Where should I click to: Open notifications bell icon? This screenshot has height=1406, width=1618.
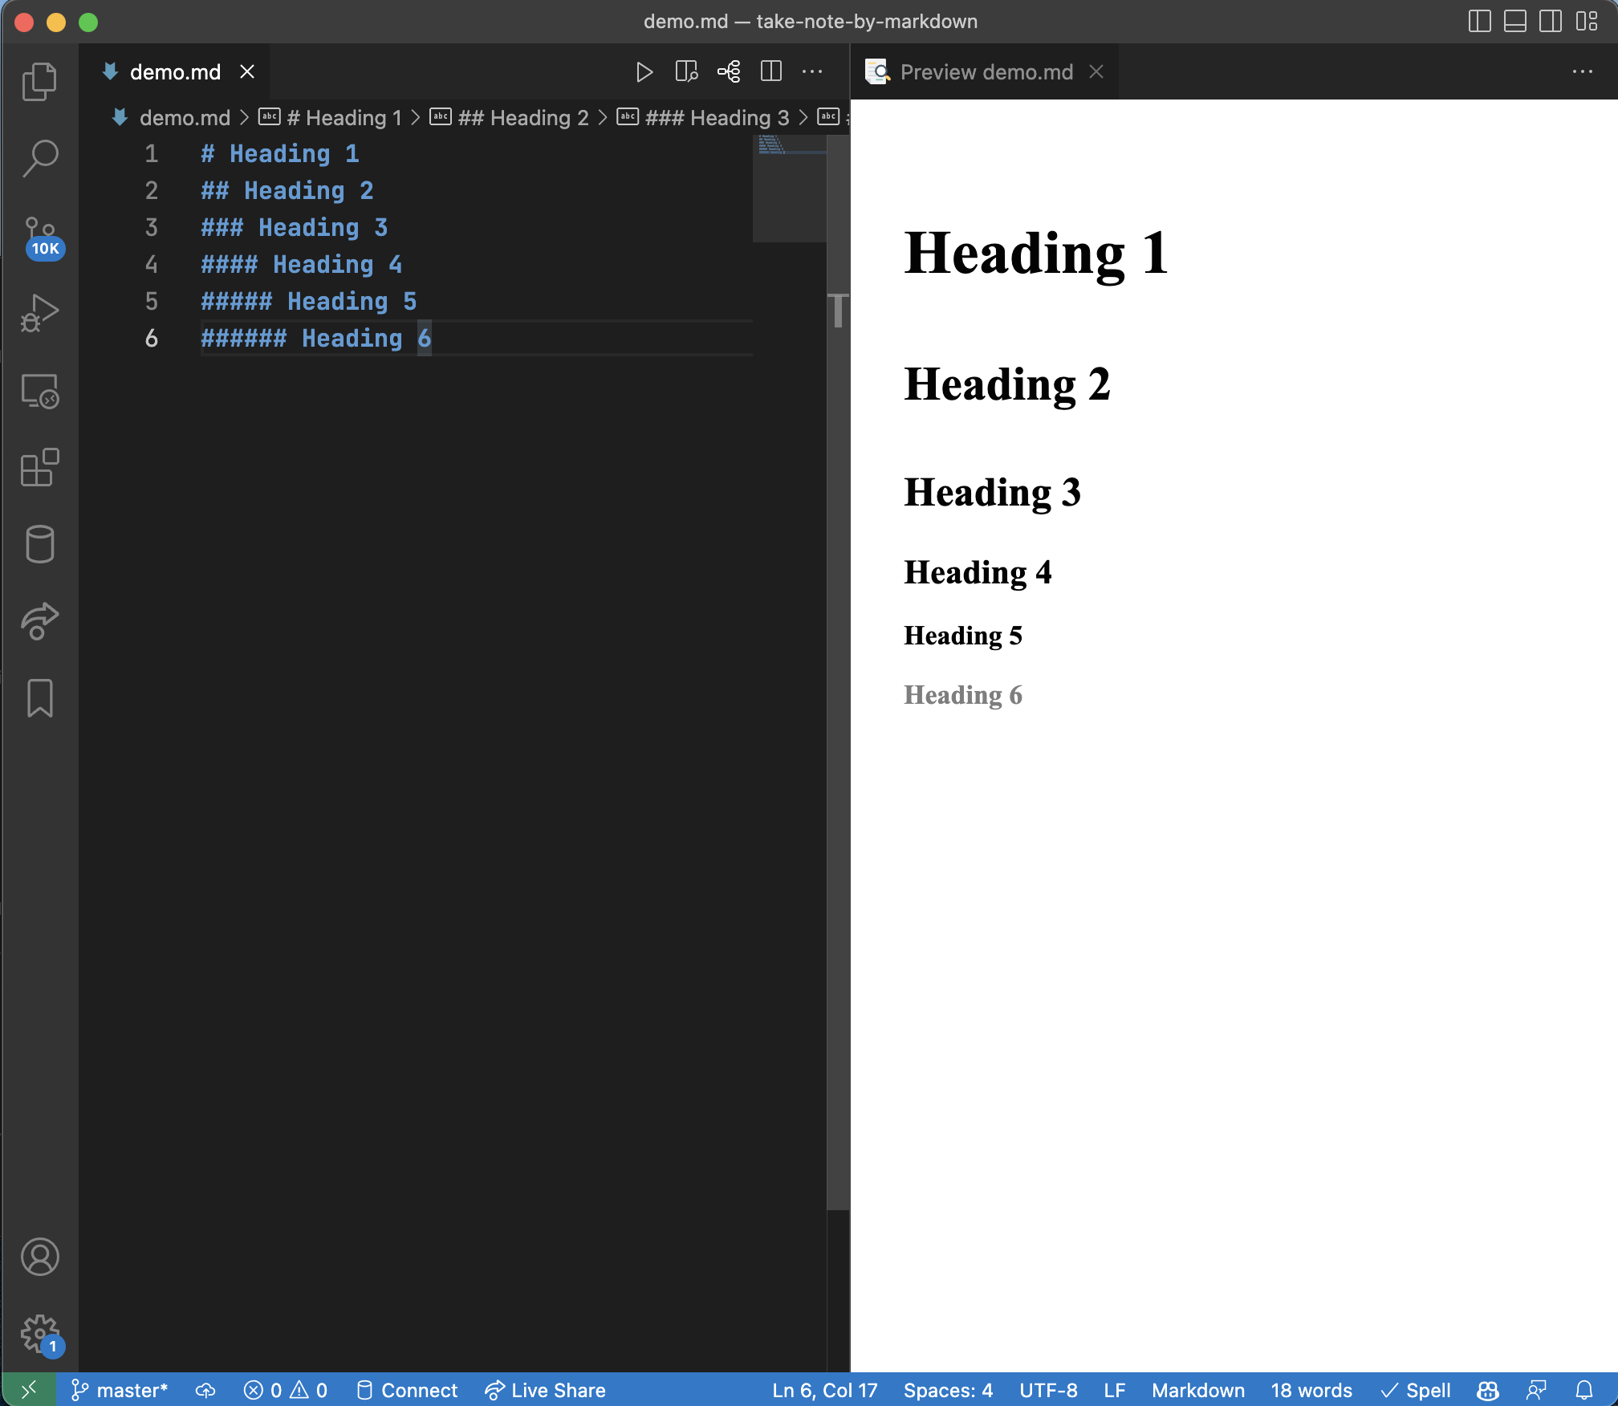point(1584,1390)
